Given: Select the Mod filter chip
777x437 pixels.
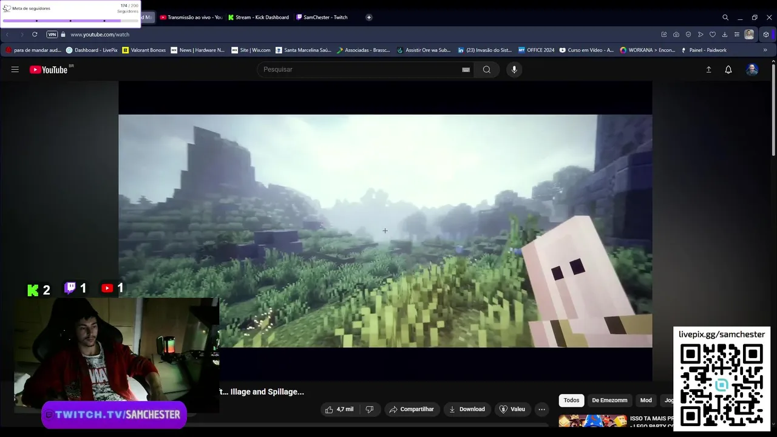Looking at the screenshot, I should 646,401.
